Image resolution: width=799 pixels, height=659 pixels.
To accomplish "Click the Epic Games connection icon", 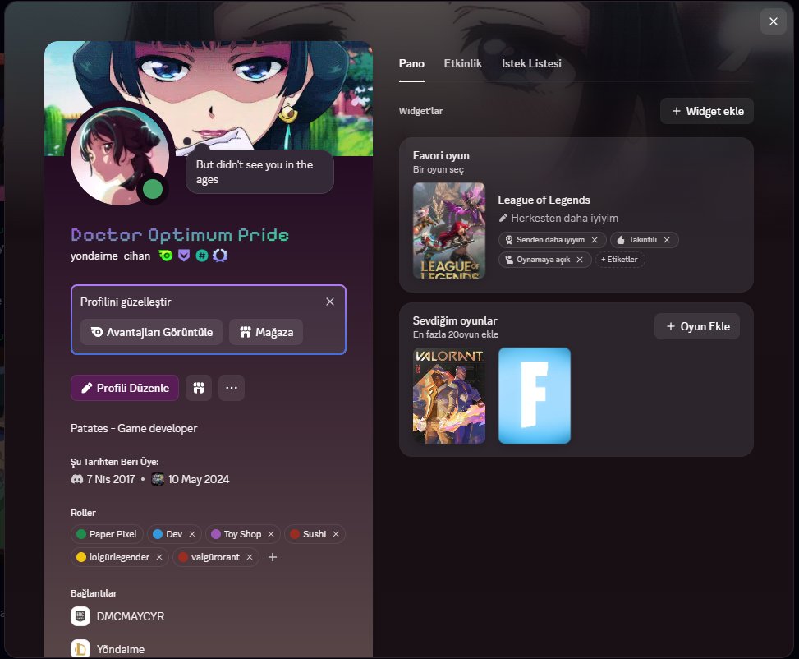I will (x=80, y=616).
